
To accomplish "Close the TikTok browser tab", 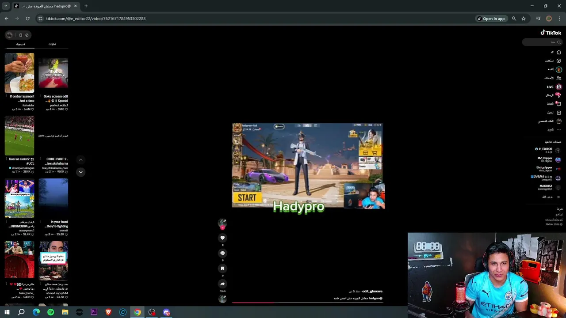I will 75,6.
